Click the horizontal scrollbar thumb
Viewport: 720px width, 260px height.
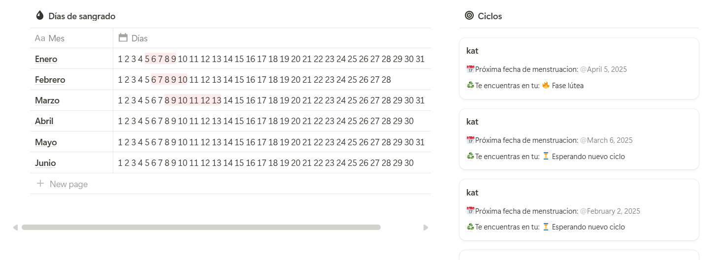pos(201,227)
